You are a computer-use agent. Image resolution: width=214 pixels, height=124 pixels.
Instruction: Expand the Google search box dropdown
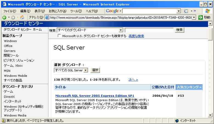tap(179, 11)
